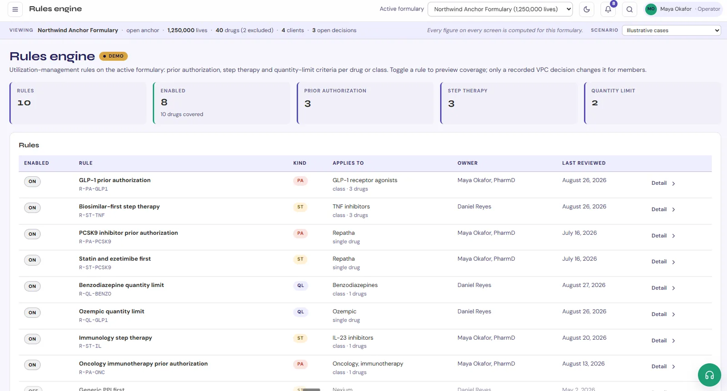Screen dimensions: 727x391
Task: Toggle the Immunology step therapy rule
Action: tap(32, 339)
